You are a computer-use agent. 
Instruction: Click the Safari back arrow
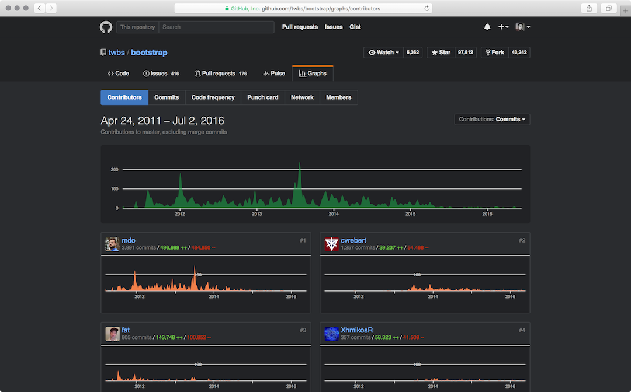pos(40,8)
